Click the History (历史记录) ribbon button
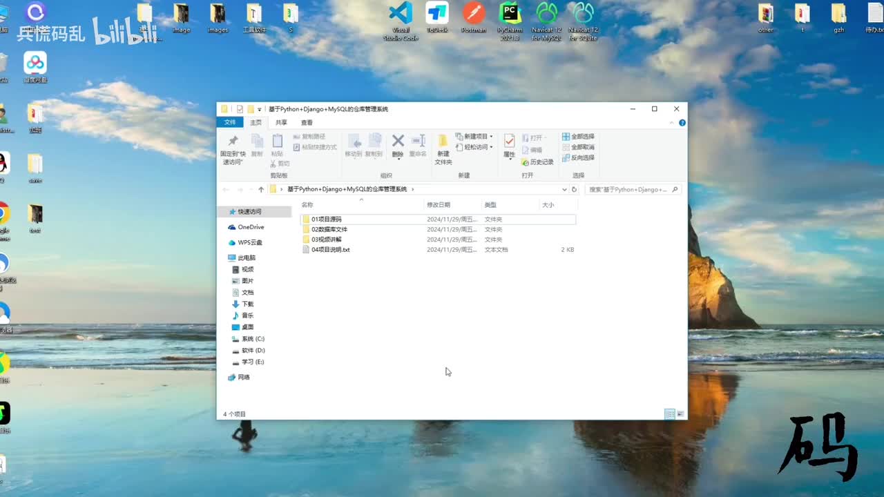Image resolution: width=884 pixels, height=497 pixels. tap(537, 162)
